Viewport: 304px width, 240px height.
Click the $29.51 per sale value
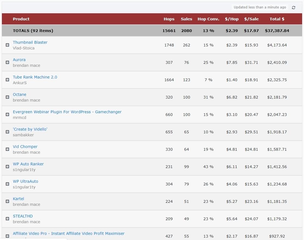tap(251, 132)
